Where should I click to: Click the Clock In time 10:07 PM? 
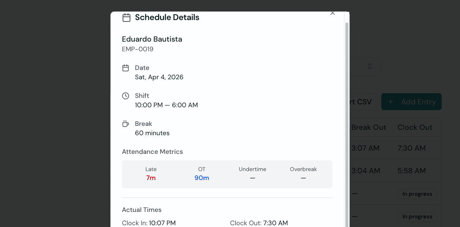coord(162,223)
